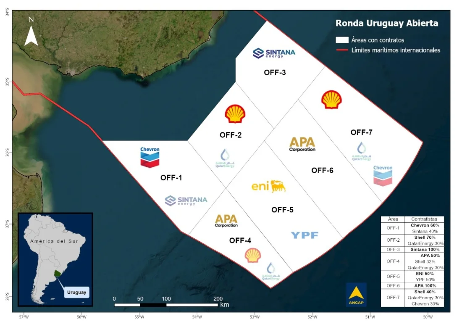Viewport: 462px width, 327px height.
Task: Click the OFF-6 area label
Action: coord(322,170)
